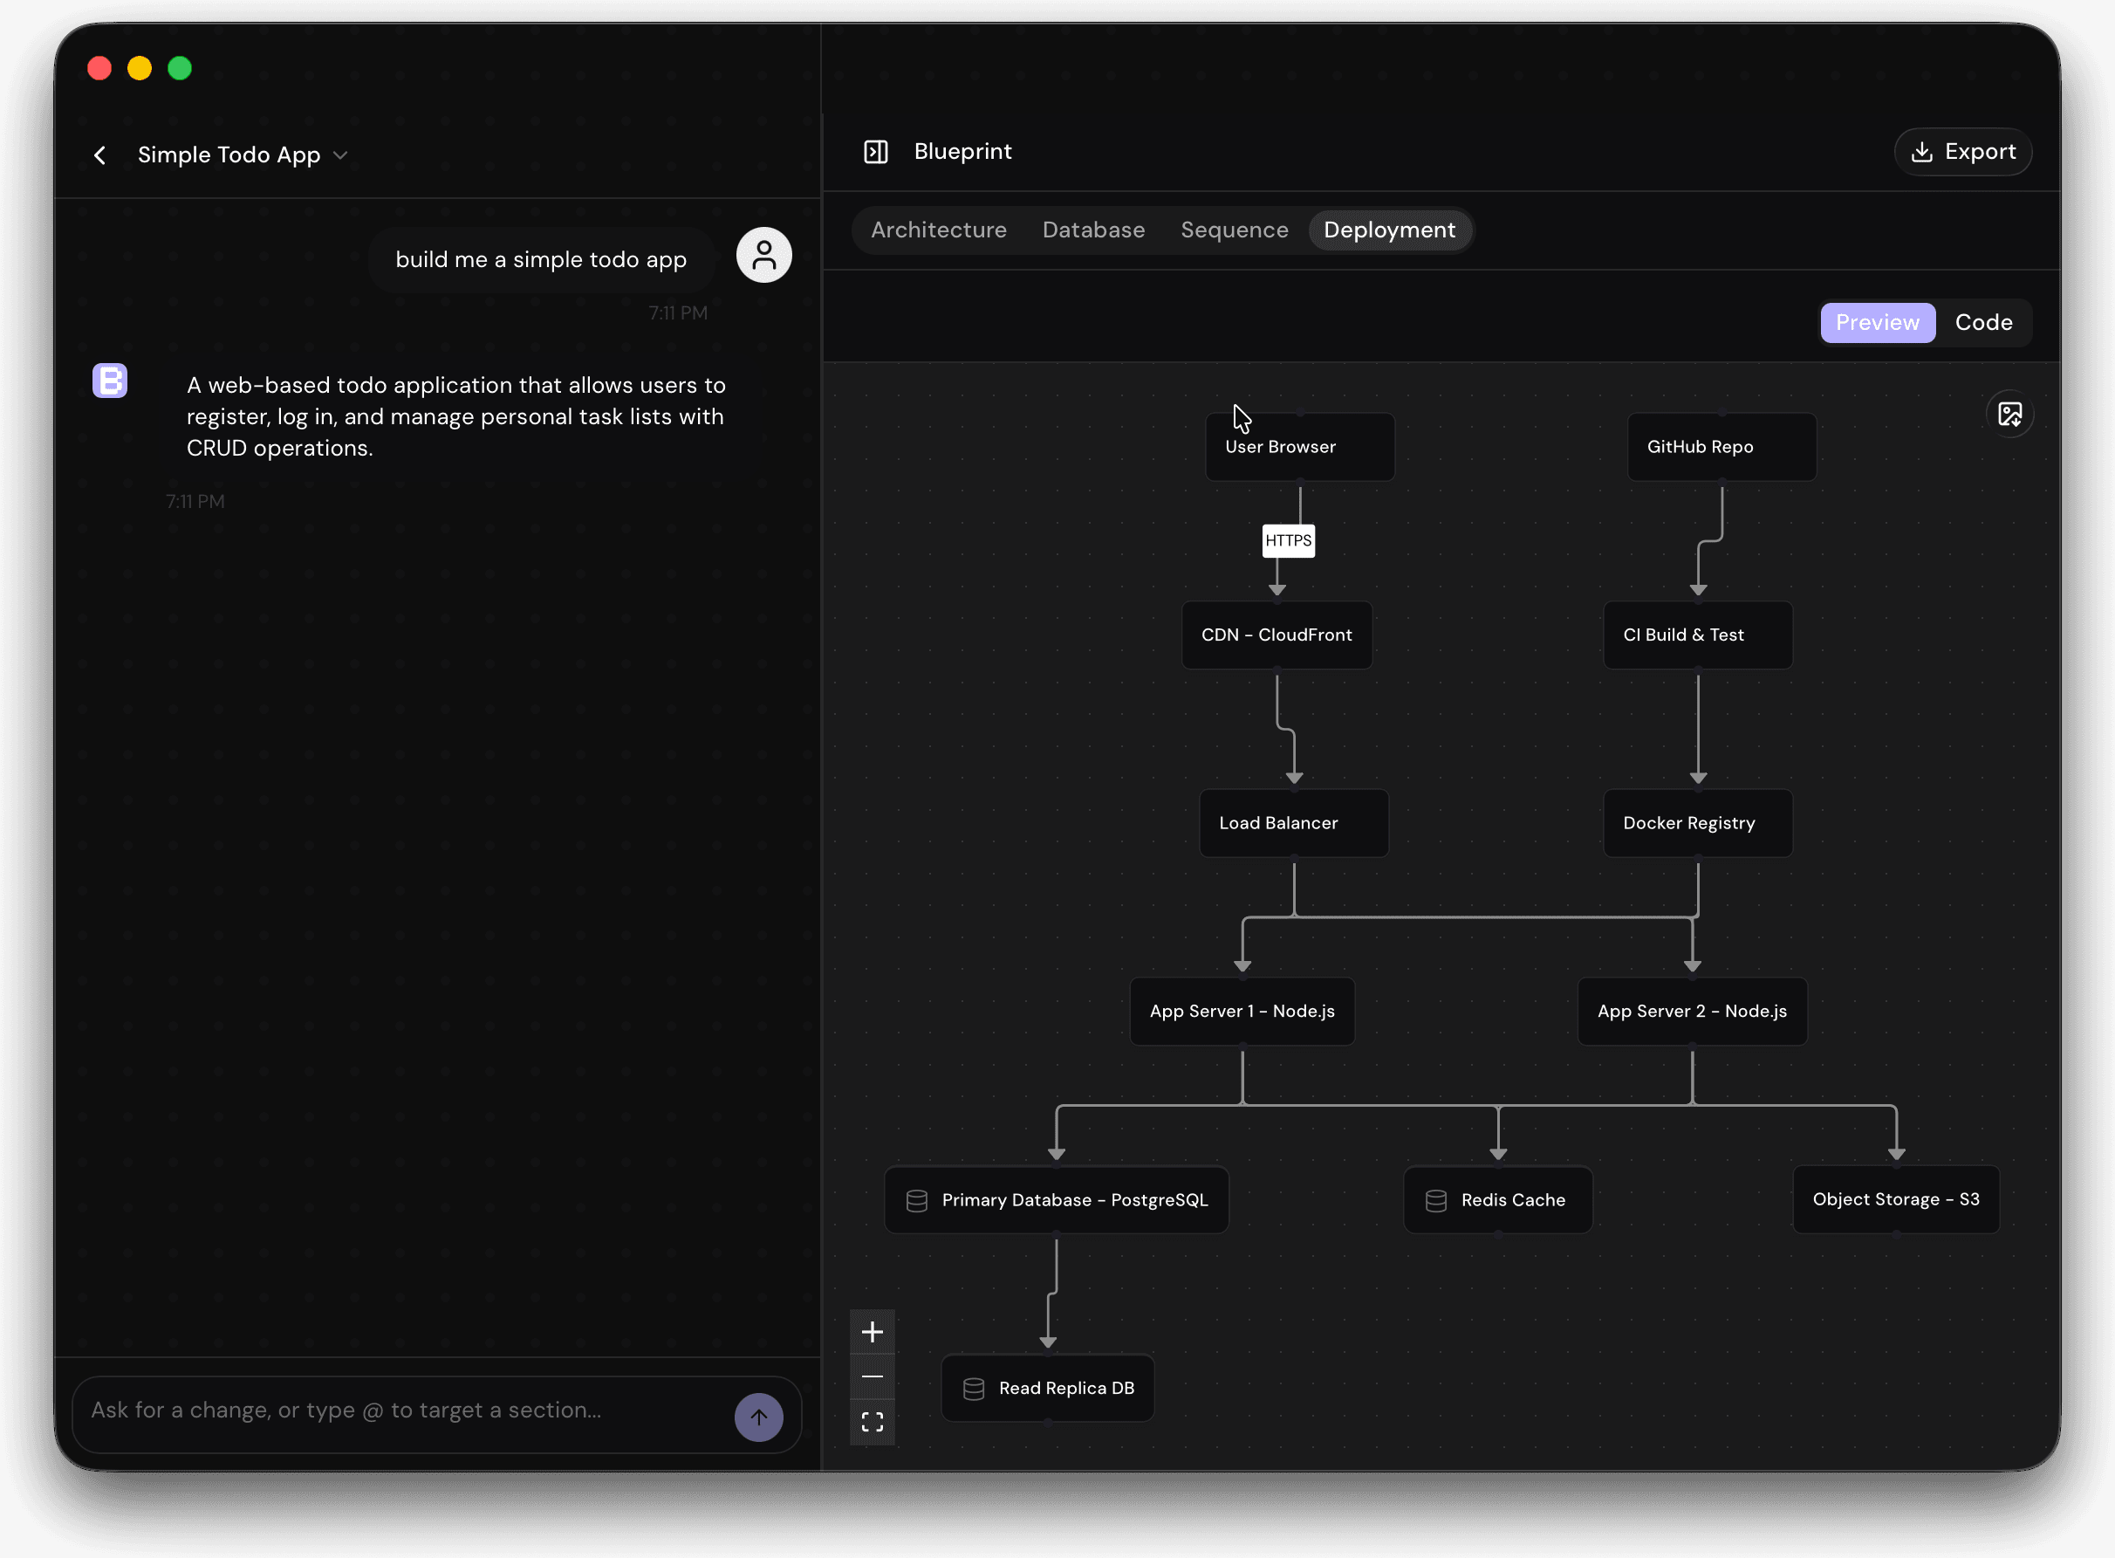
Task: Select the User Browser node
Action: (1300, 447)
